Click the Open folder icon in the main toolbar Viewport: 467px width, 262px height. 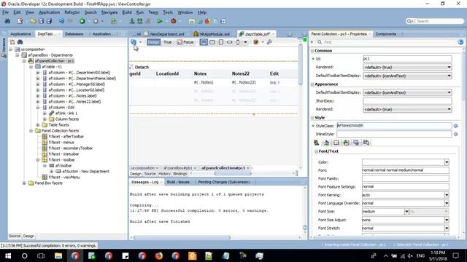pyautogui.click(x=33, y=21)
